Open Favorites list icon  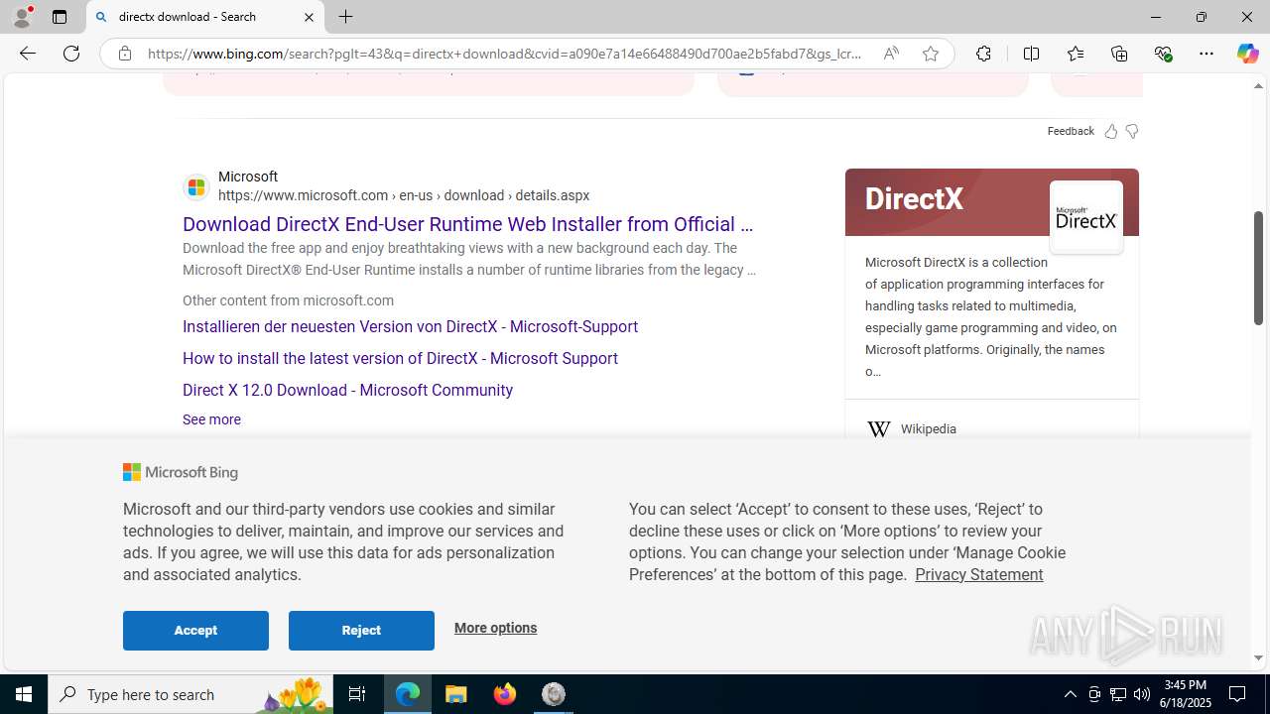(1076, 54)
